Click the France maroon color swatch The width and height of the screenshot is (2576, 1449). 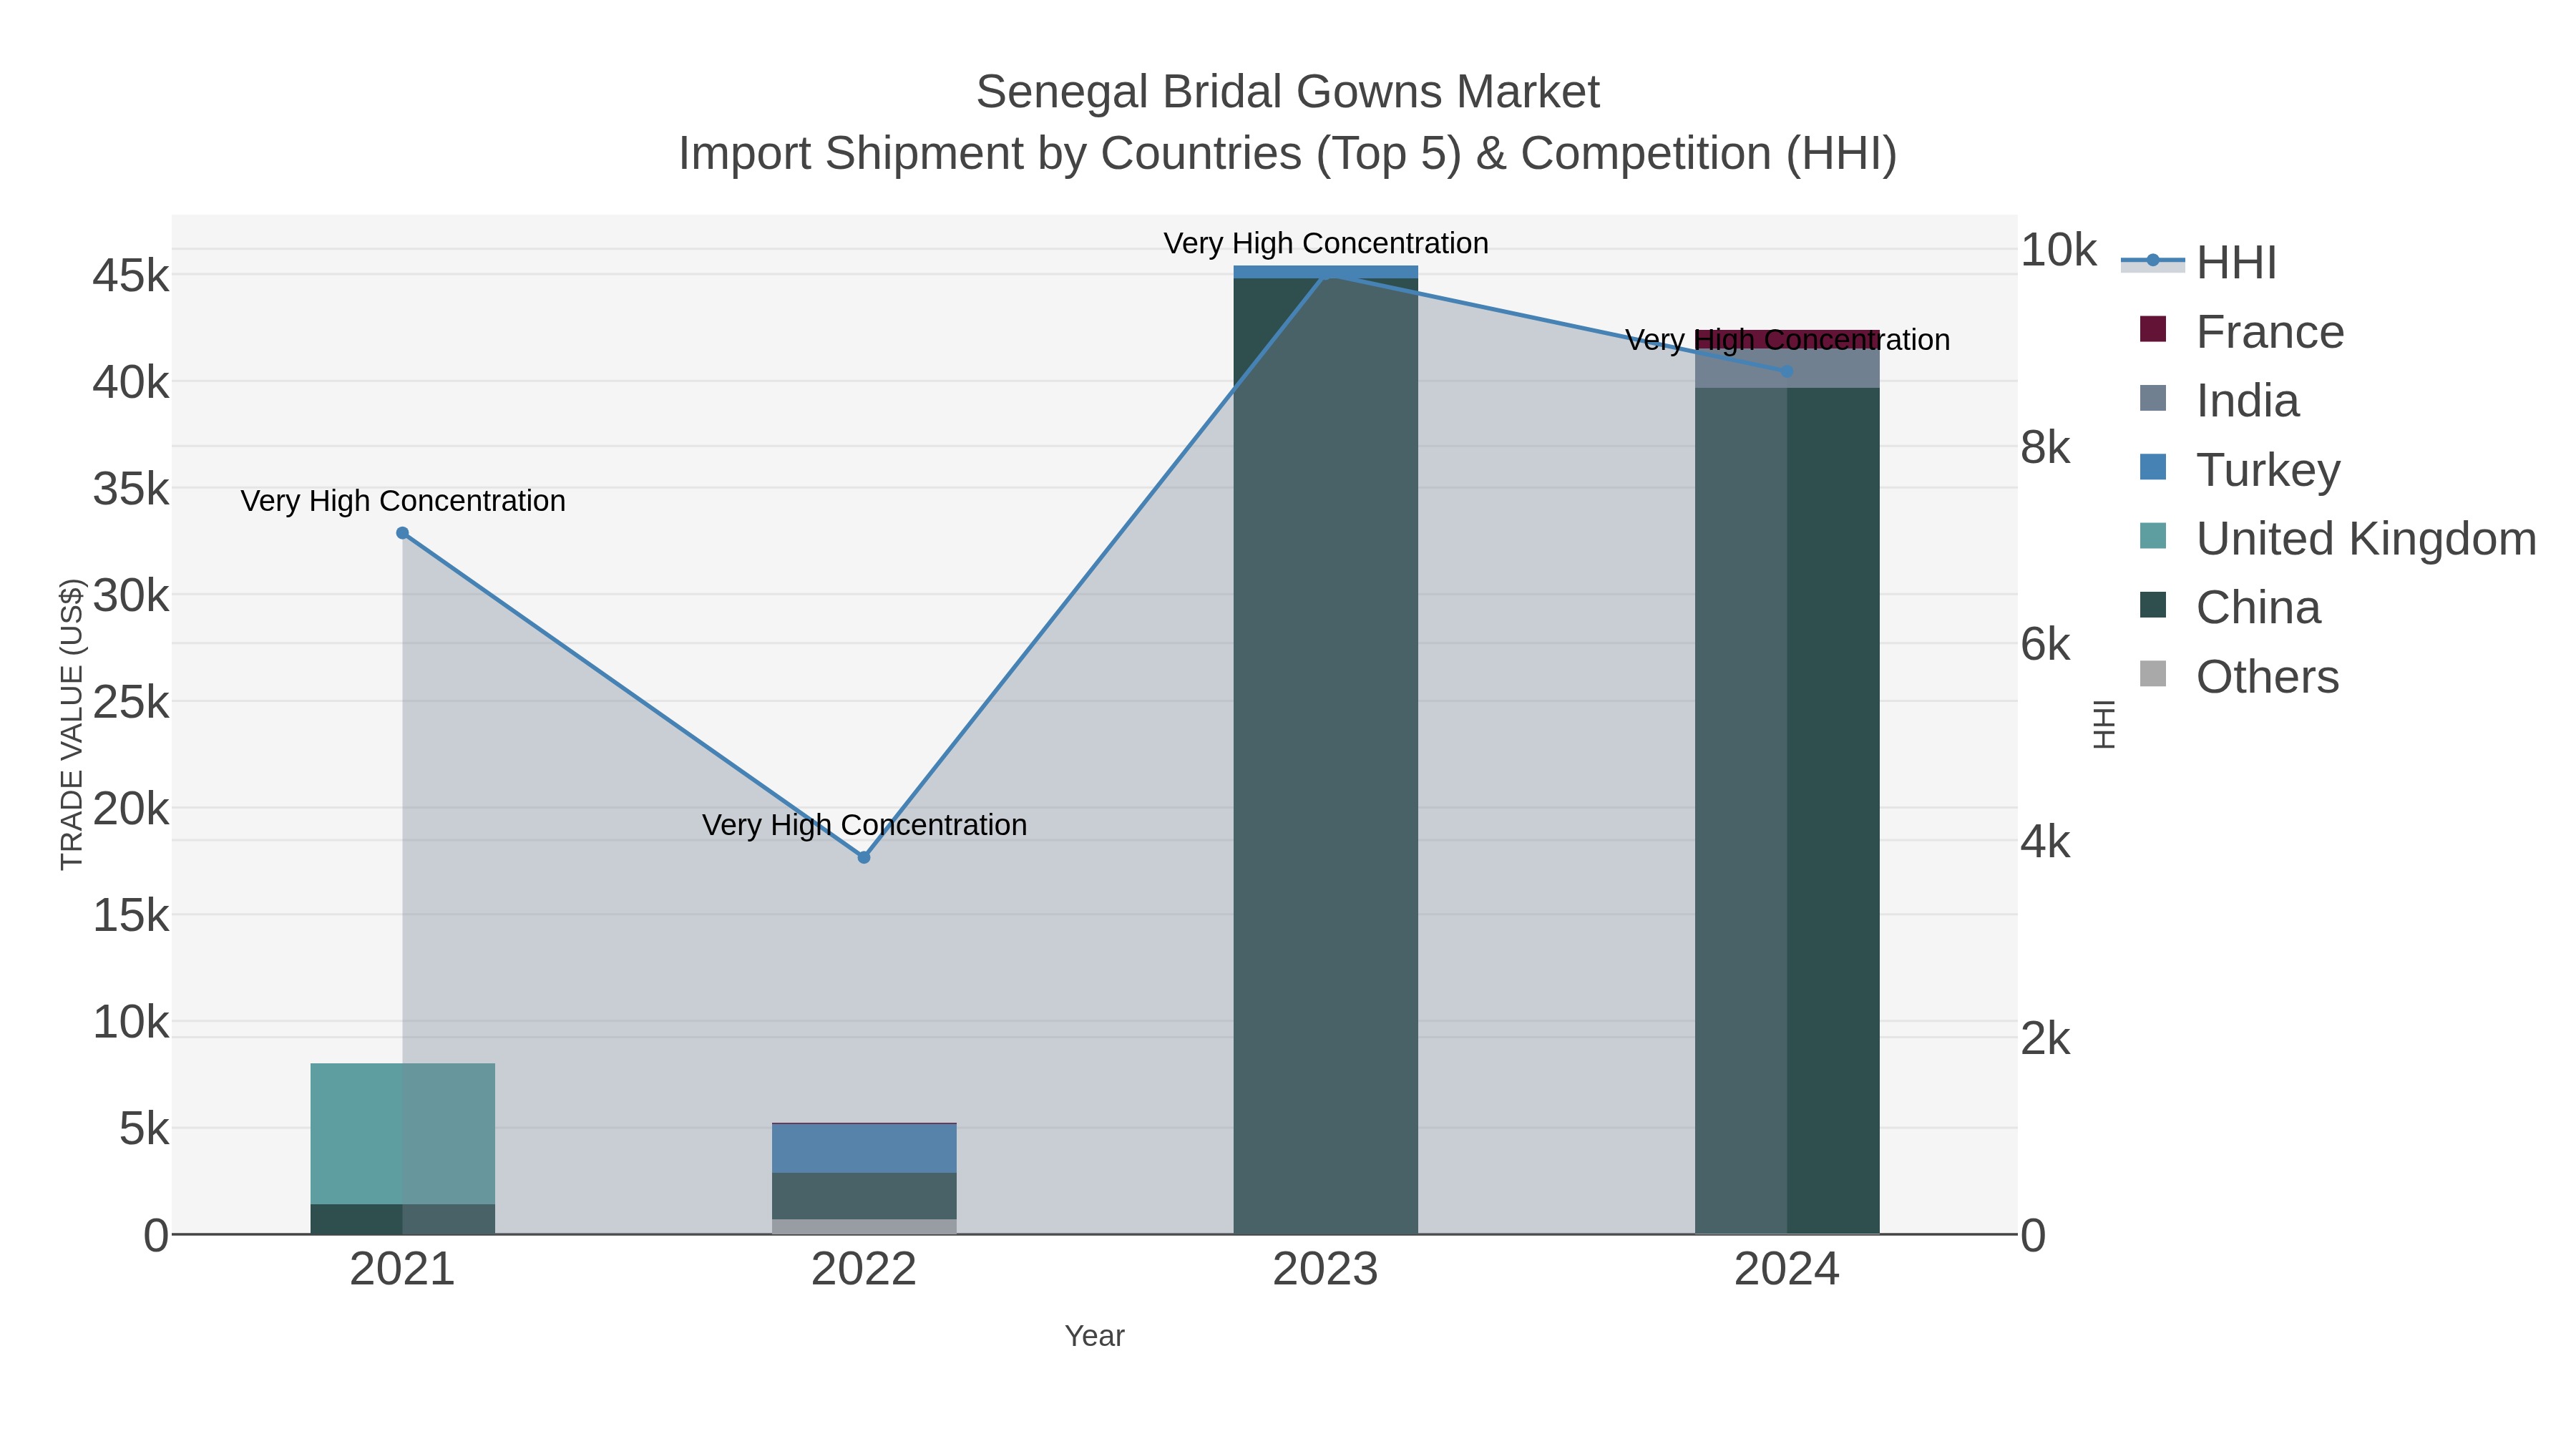2153,329
